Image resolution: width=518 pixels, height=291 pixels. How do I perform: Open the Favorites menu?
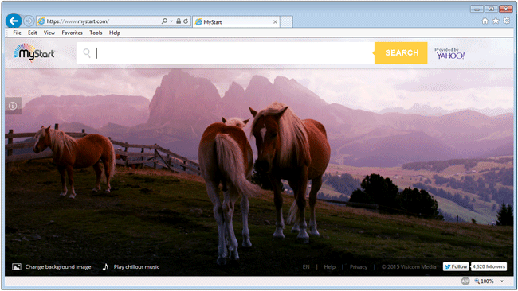pos(72,33)
